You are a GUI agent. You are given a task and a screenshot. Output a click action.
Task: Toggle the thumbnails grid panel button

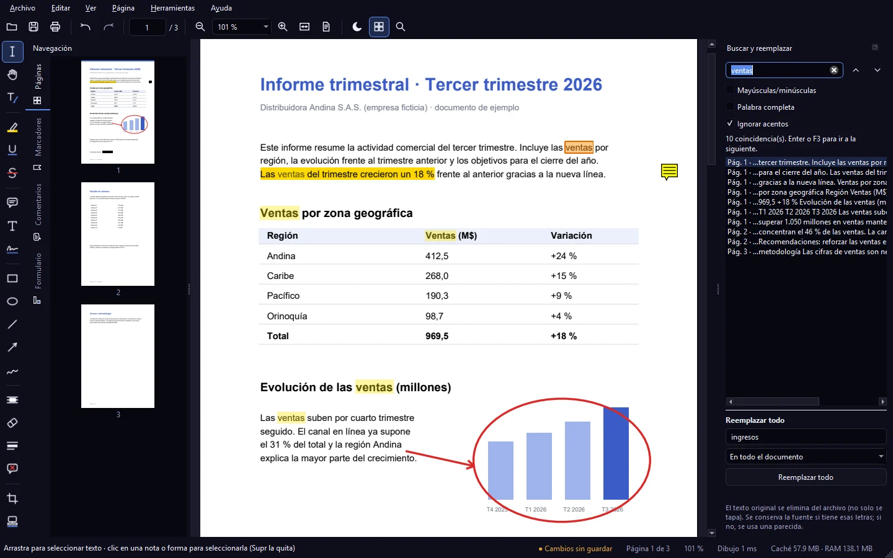379,27
